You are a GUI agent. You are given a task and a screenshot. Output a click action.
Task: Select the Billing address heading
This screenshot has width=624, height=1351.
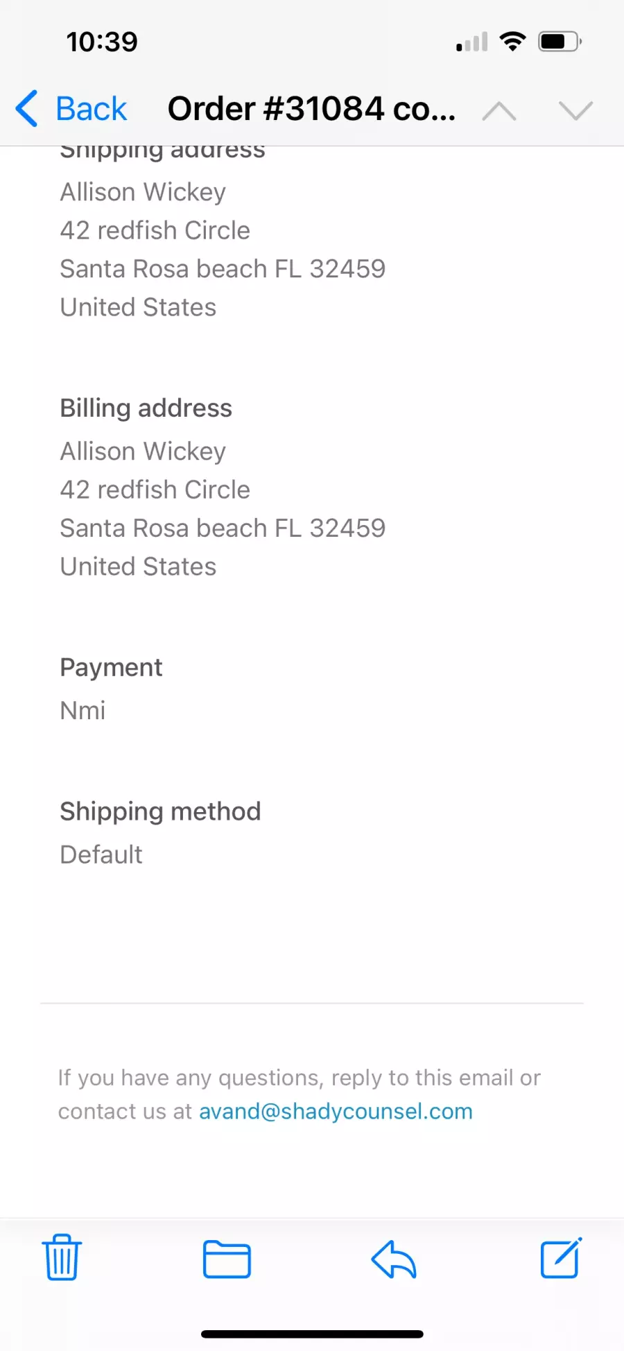[x=146, y=408]
